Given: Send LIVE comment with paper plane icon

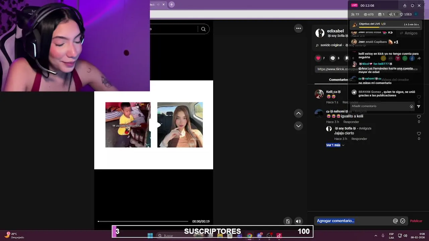Looking at the screenshot, I should point(418,106).
